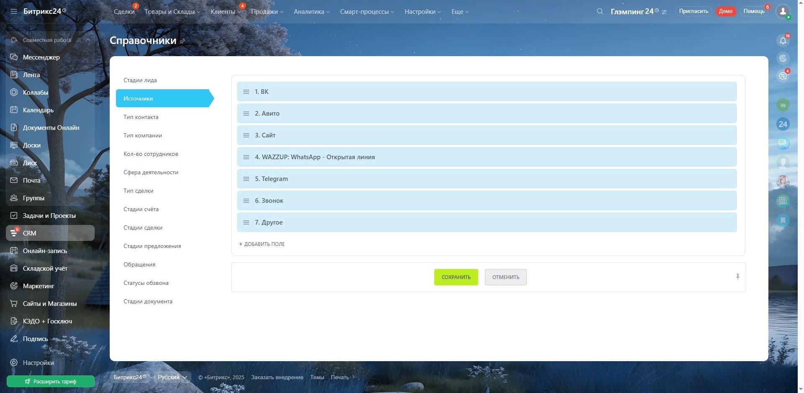Select the Сфера деятельности directory
Viewport: 804px width, 393px height.
[151, 172]
